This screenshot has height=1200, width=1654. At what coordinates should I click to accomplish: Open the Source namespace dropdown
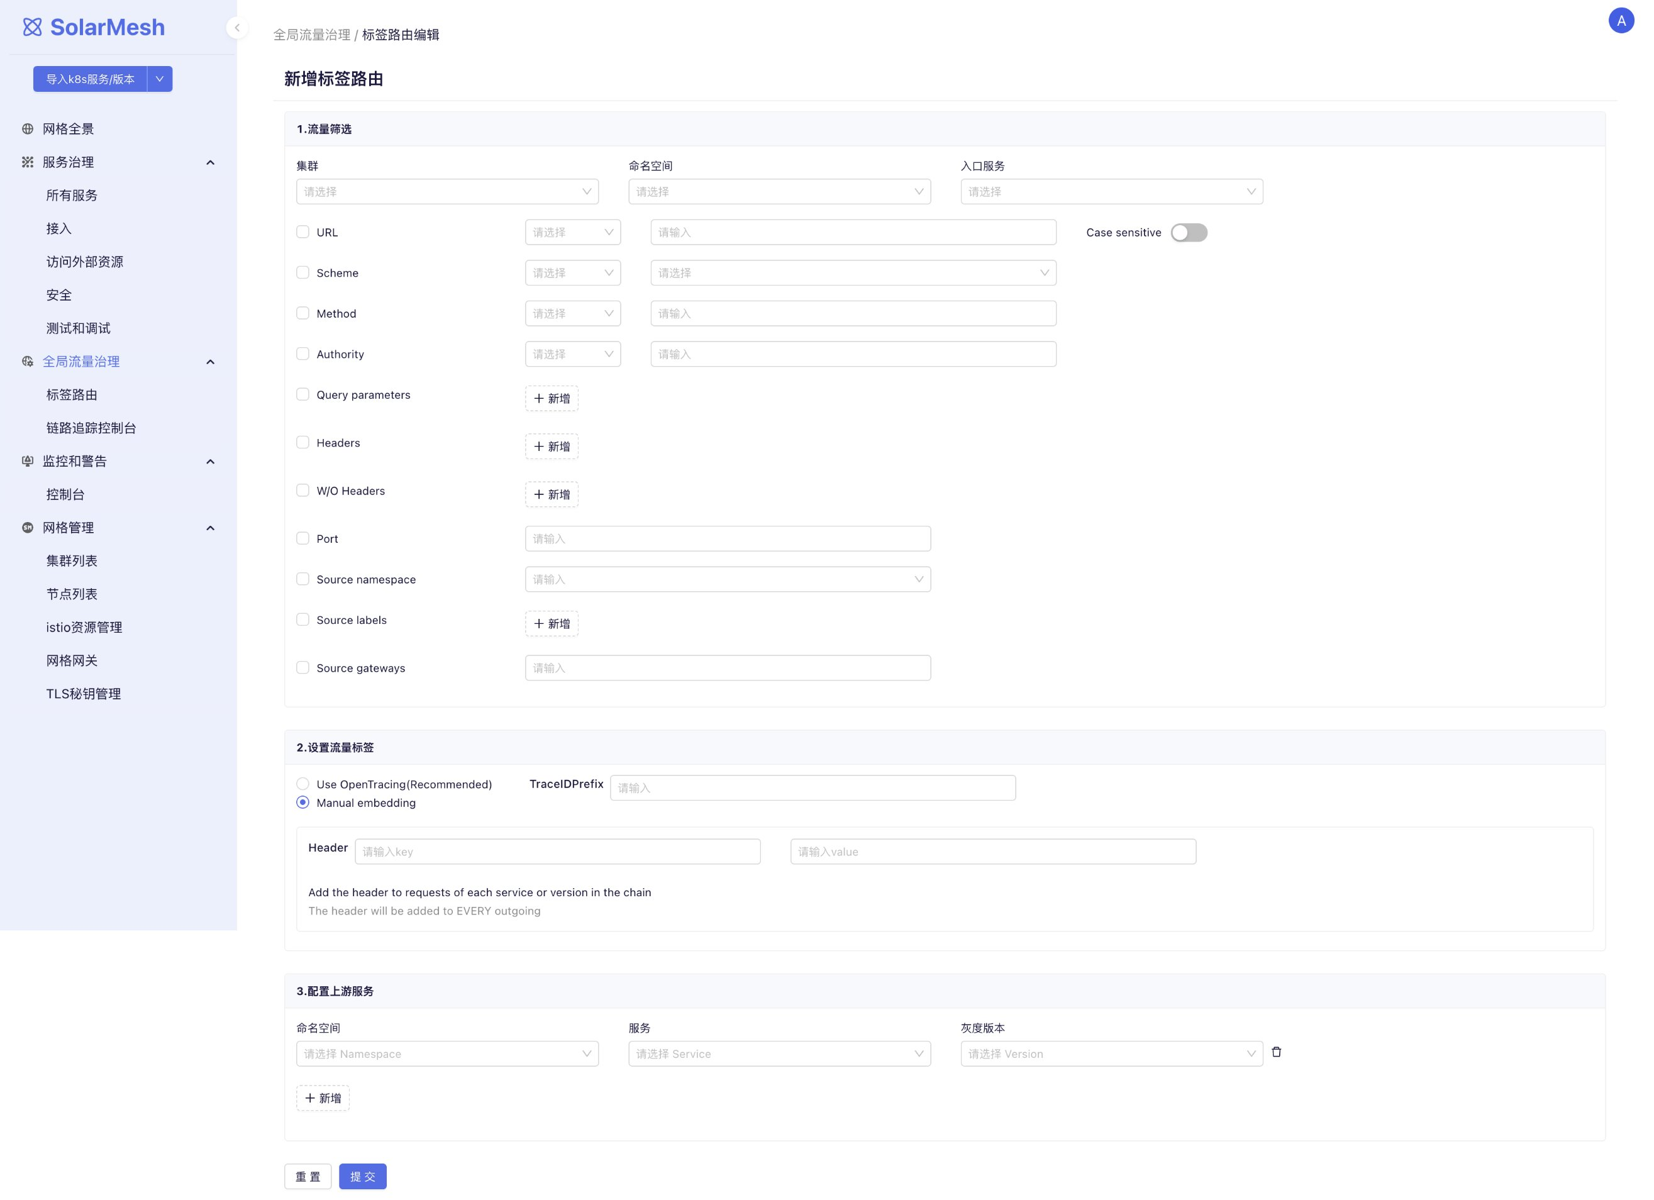(x=728, y=579)
